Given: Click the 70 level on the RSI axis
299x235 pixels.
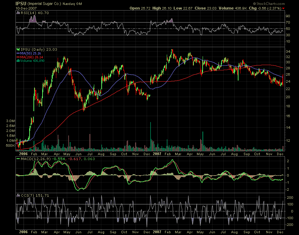Looking at the screenshot, I should 288,22.
